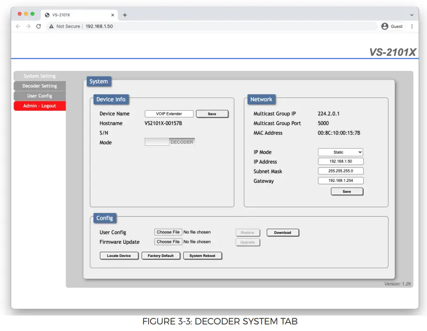Open the Guest profile icon
The height and width of the screenshot is (331, 427).
(x=385, y=26)
